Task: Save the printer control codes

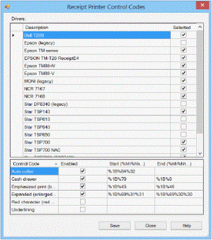Action: [x=115, y=226]
